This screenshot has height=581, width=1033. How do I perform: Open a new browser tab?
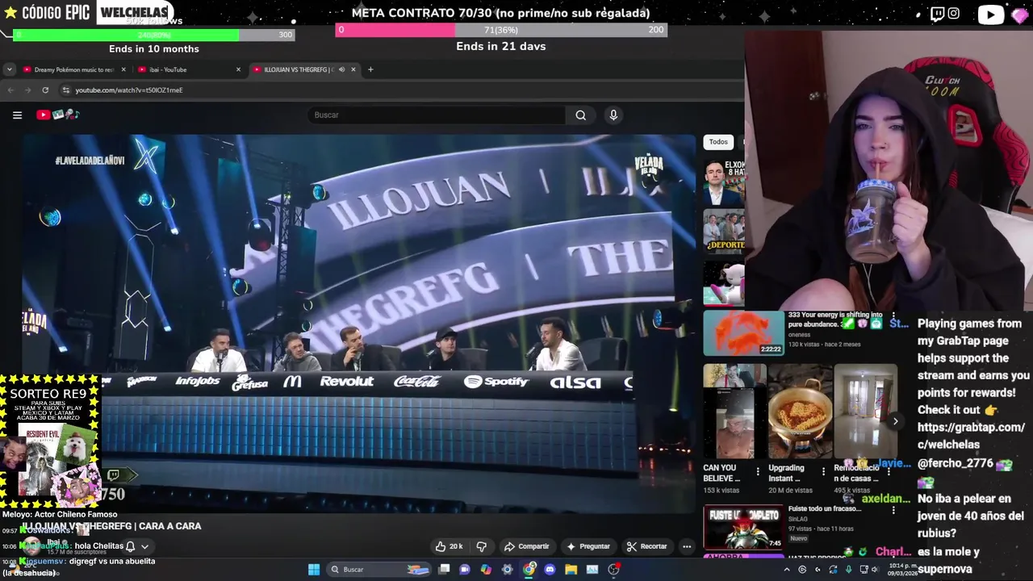[370, 69]
